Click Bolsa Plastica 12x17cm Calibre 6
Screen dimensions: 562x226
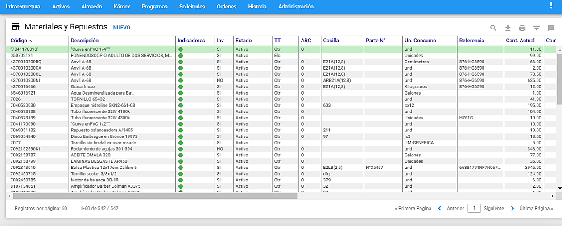click(x=104, y=168)
